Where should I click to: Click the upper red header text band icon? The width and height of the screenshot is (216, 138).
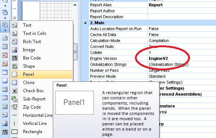5,55
